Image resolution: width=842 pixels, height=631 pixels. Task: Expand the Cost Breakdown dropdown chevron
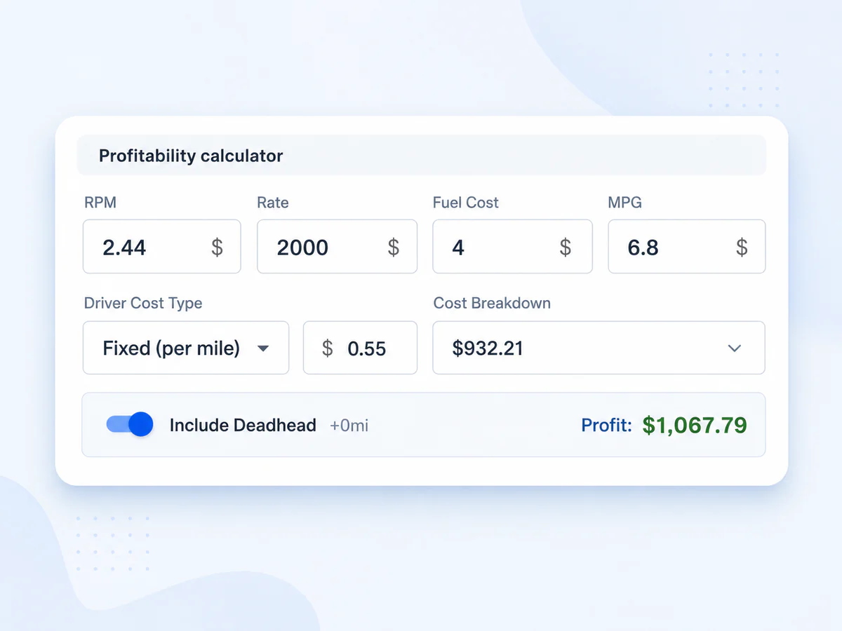coord(735,348)
